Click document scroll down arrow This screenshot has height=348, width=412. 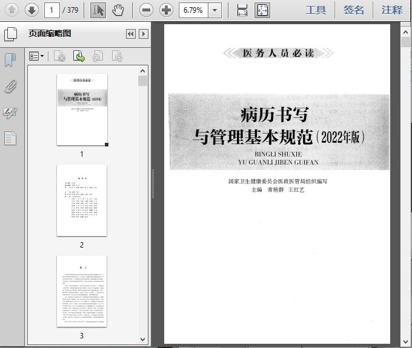tap(406, 342)
